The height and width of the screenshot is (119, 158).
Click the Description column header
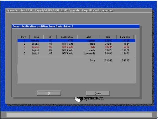pyautogui.click(x=67, y=37)
